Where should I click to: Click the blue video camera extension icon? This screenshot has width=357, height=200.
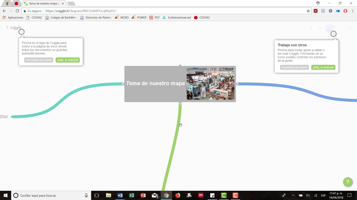pos(338,11)
